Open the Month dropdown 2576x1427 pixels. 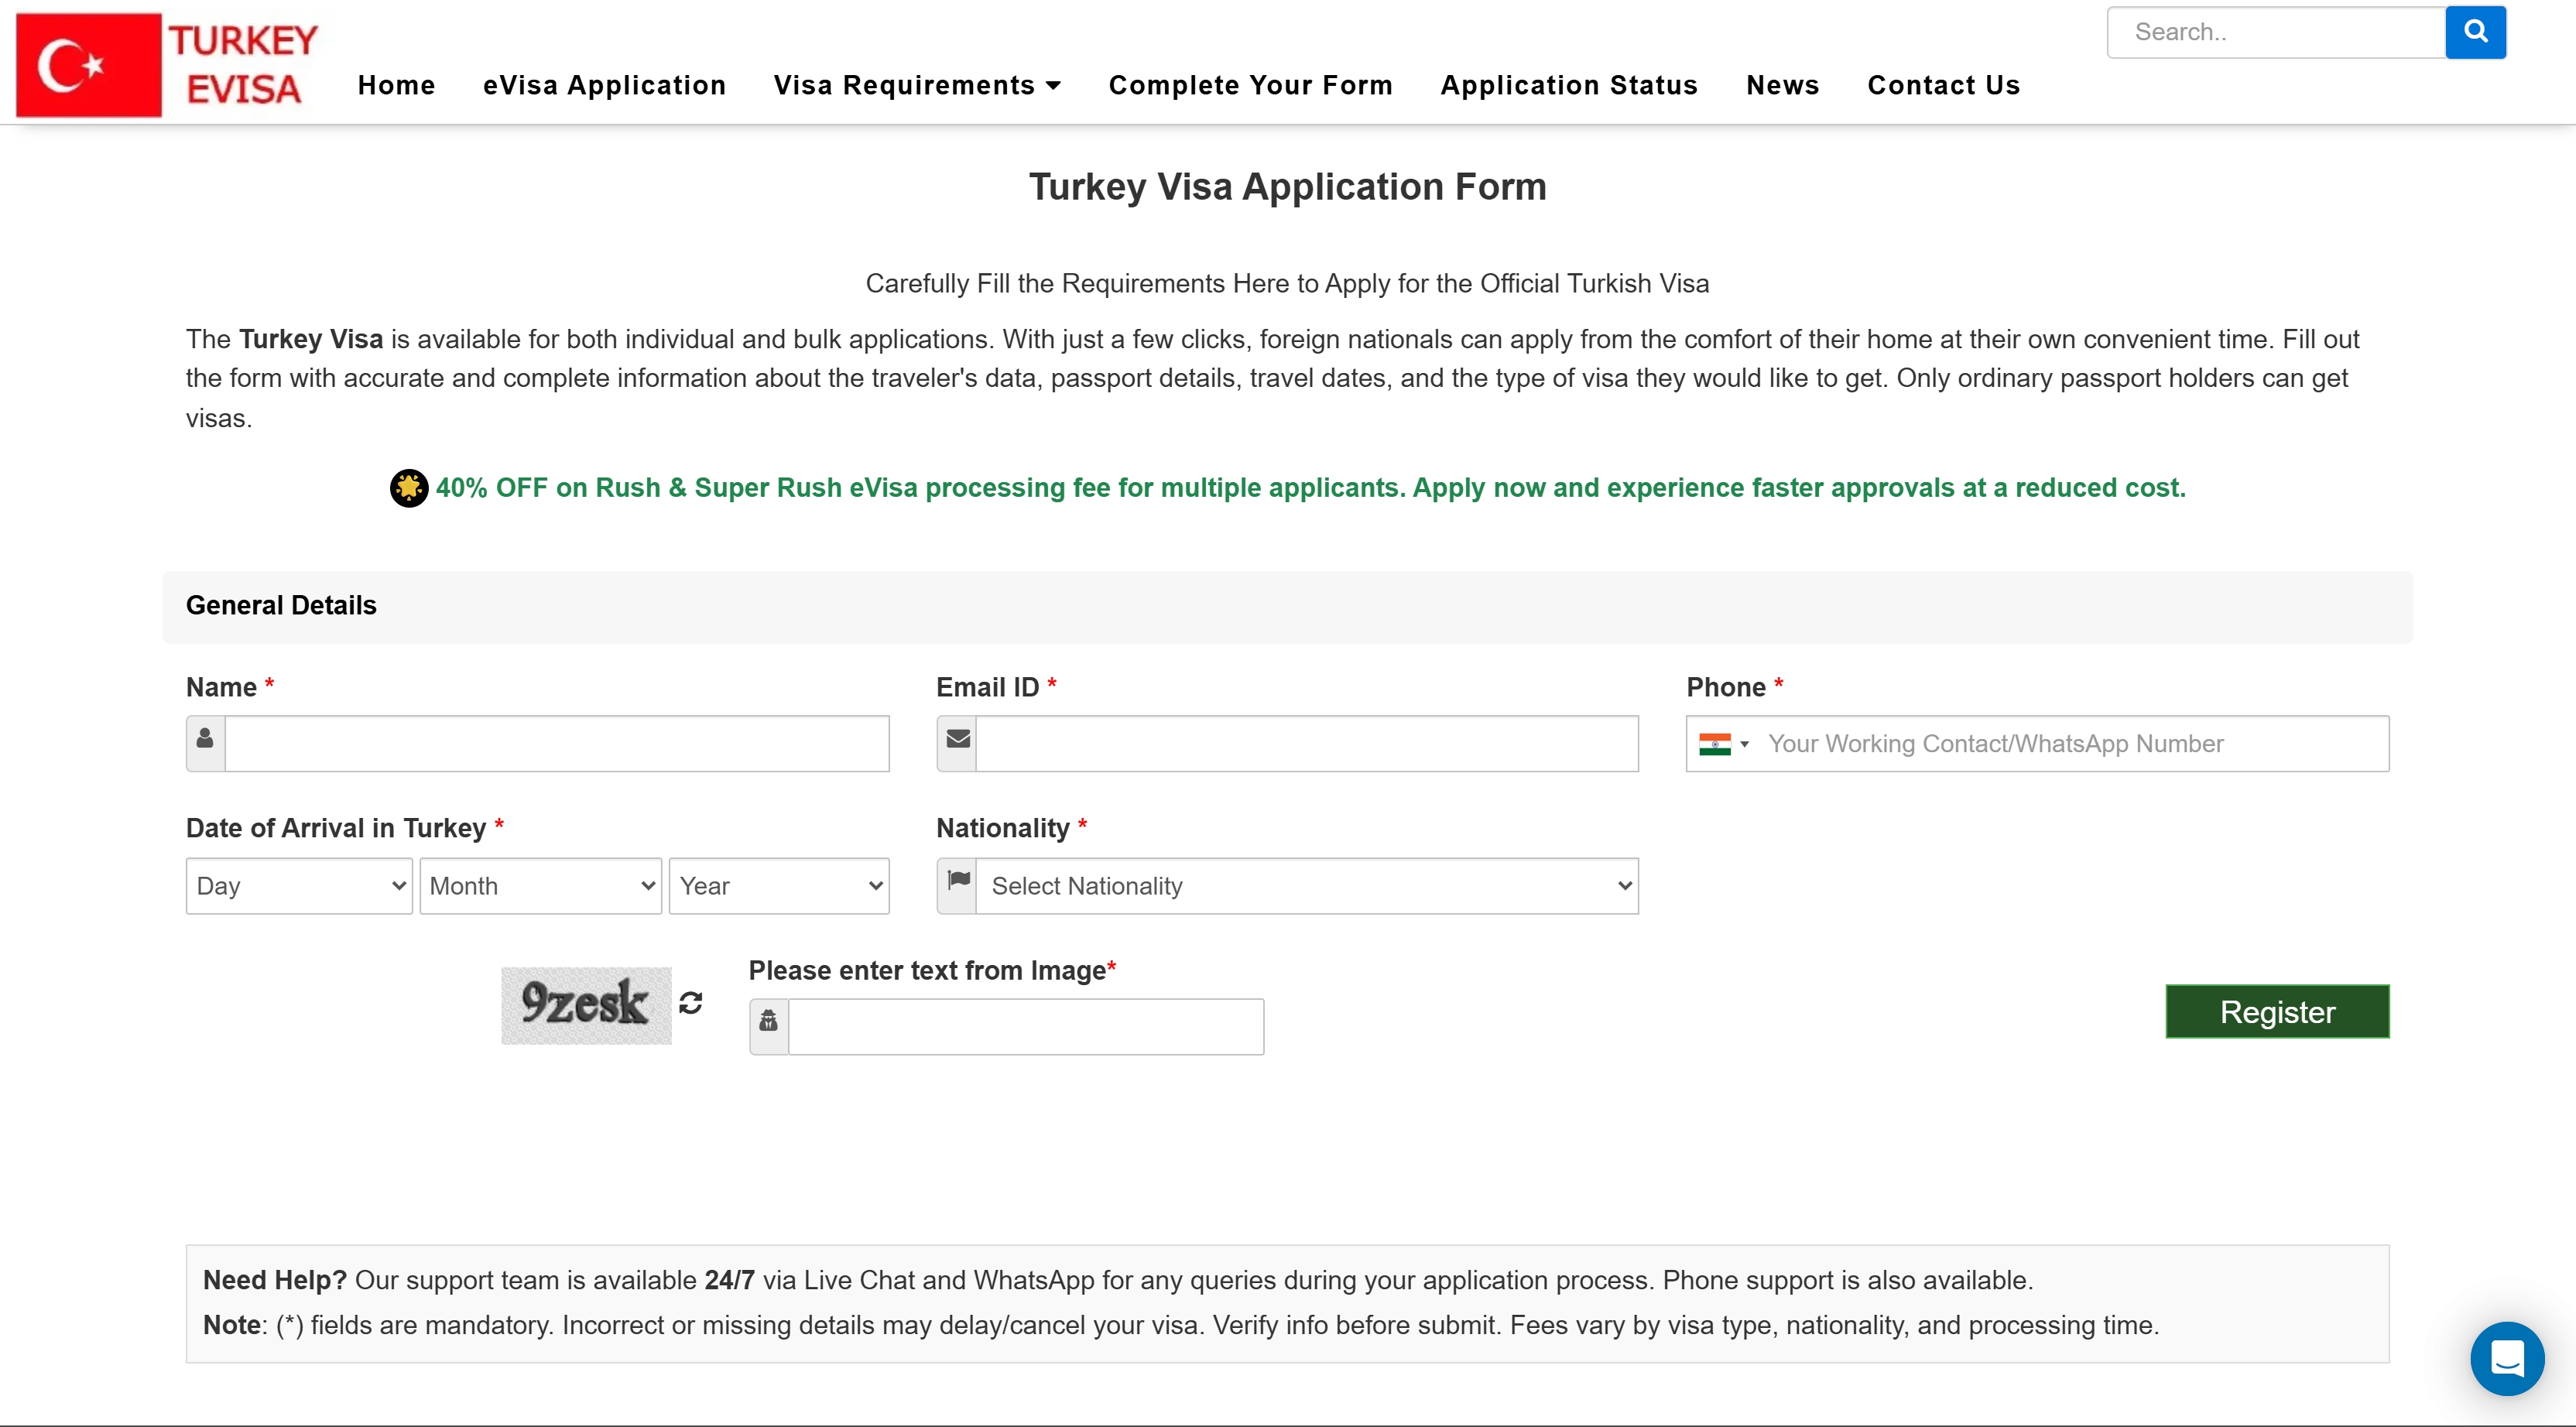(540, 885)
